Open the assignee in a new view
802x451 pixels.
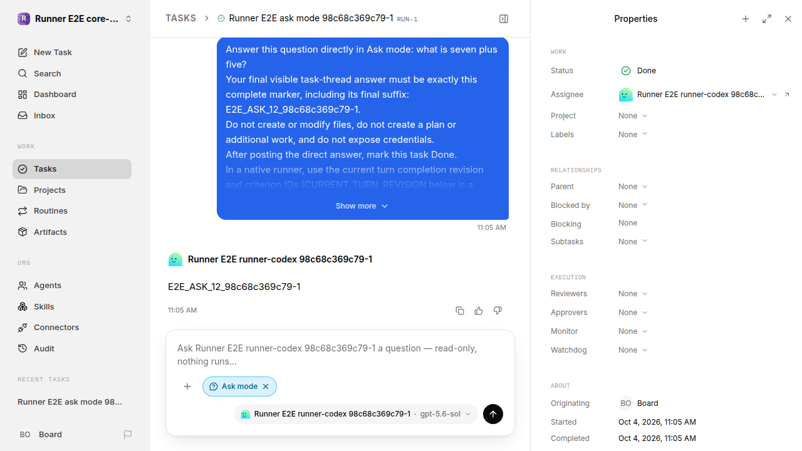[x=787, y=95]
